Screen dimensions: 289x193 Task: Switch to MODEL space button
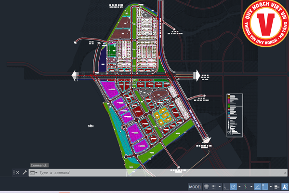(195, 187)
